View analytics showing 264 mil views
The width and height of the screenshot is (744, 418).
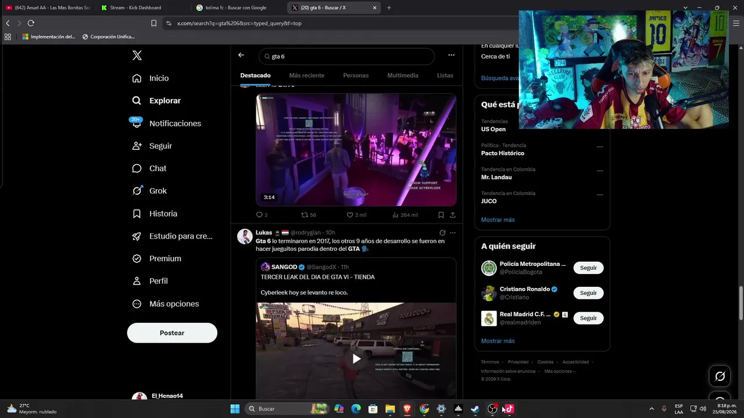pyautogui.click(x=405, y=215)
